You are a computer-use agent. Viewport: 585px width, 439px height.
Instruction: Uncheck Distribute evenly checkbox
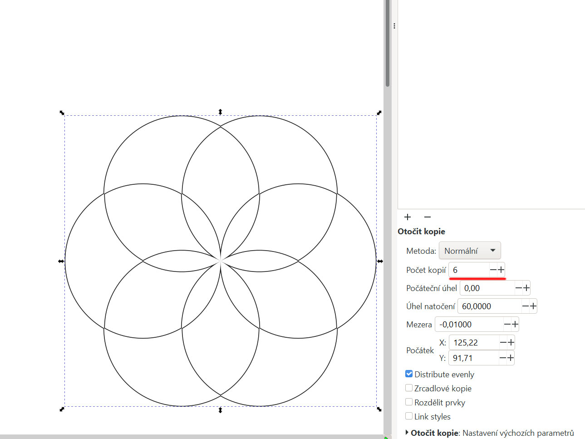coord(409,374)
